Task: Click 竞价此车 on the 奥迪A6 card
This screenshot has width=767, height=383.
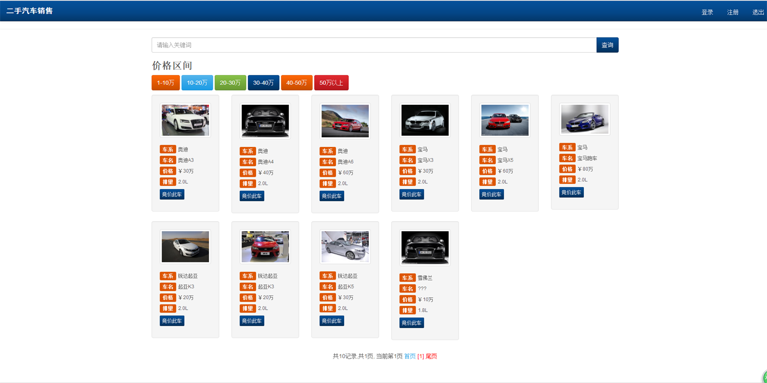Action: (x=332, y=196)
